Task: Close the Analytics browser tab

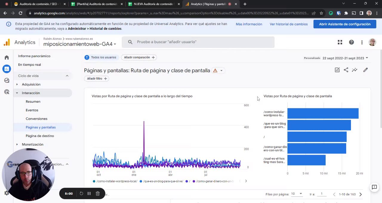Action: click(x=236, y=4)
